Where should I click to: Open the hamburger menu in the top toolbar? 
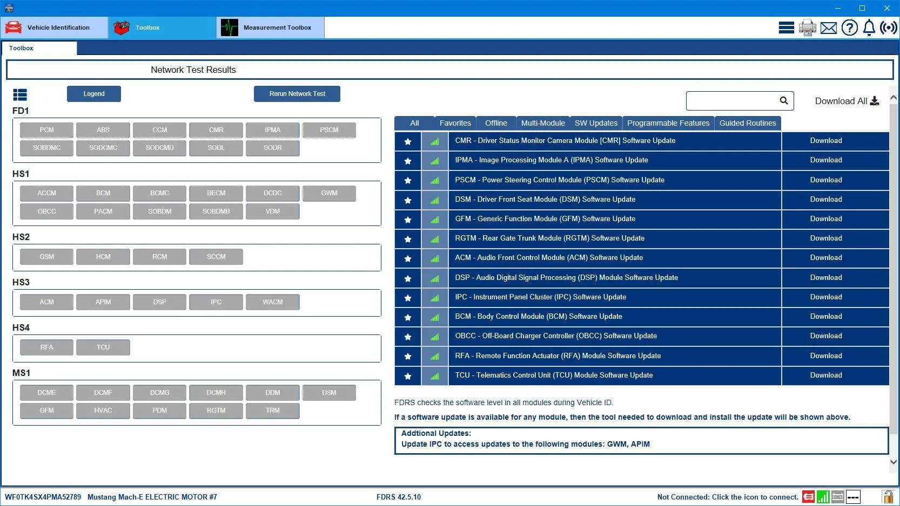[786, 28]
